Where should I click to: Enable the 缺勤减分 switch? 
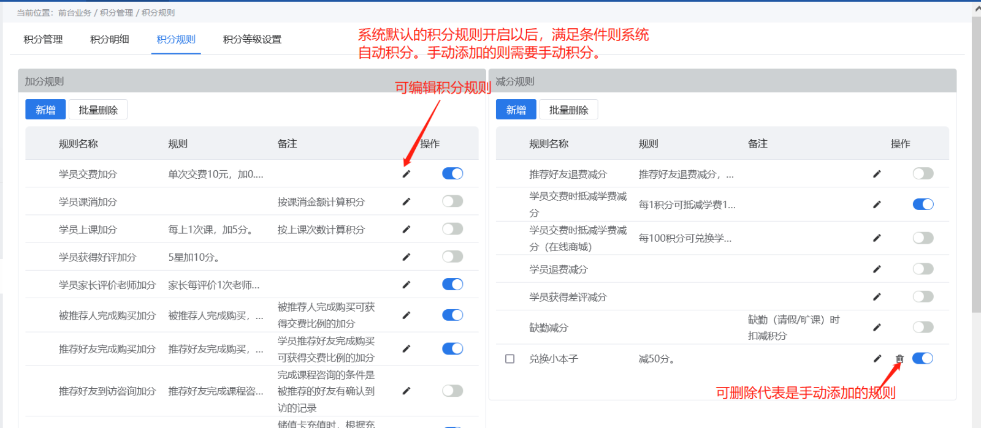(923, 327)
